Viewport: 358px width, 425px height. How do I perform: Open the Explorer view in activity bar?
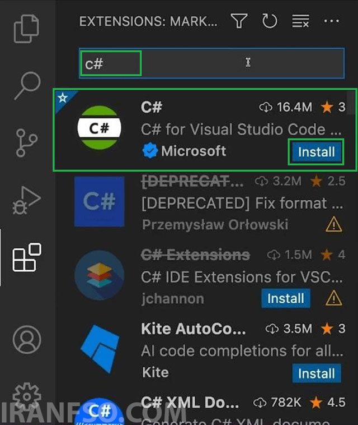coord(26,29)
